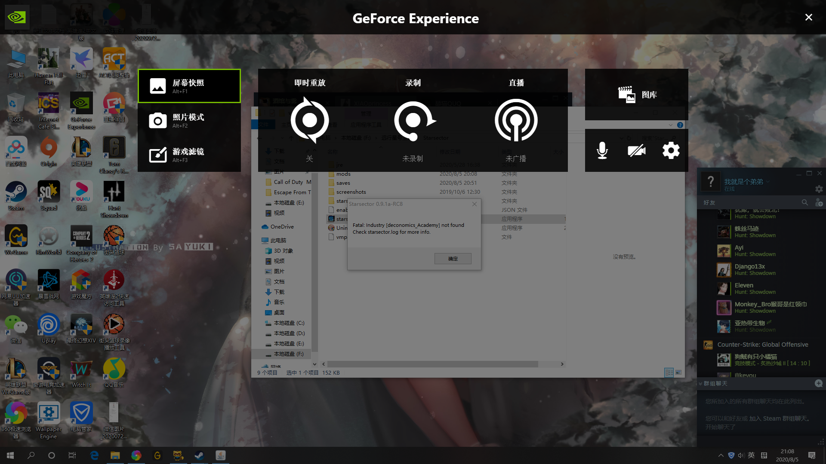
Task: Click the instant replay 即时重放 icon
Action: coord(309,121)
